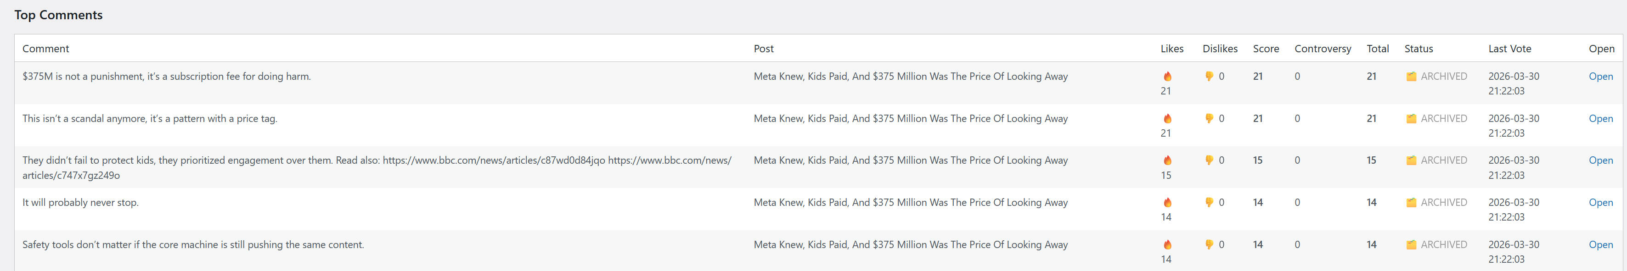Click archived folder icon in first row
1627x271 pixels.
coord(1411,76)
